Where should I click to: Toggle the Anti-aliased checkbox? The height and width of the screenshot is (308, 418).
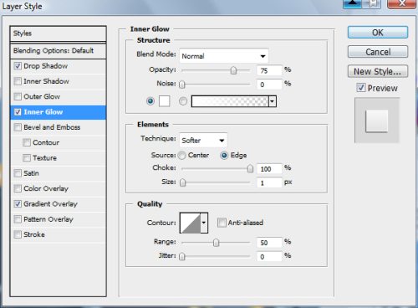[222, 223]
